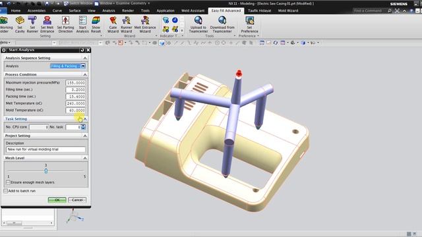Click the gear icon in Start Analysis title bar
This screenshot has height=237, width=422.
[x=4, y=50]
